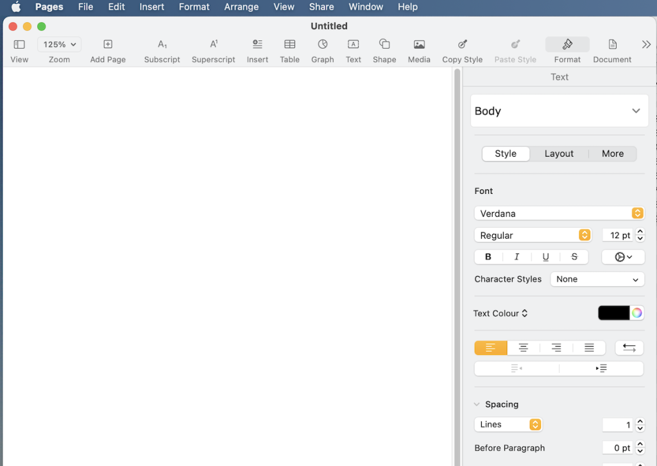Image resolution: width=657 pixels, height=466 pixels.
Task: Justify the text
Action: pyautogui.click(x=589, y=347)
